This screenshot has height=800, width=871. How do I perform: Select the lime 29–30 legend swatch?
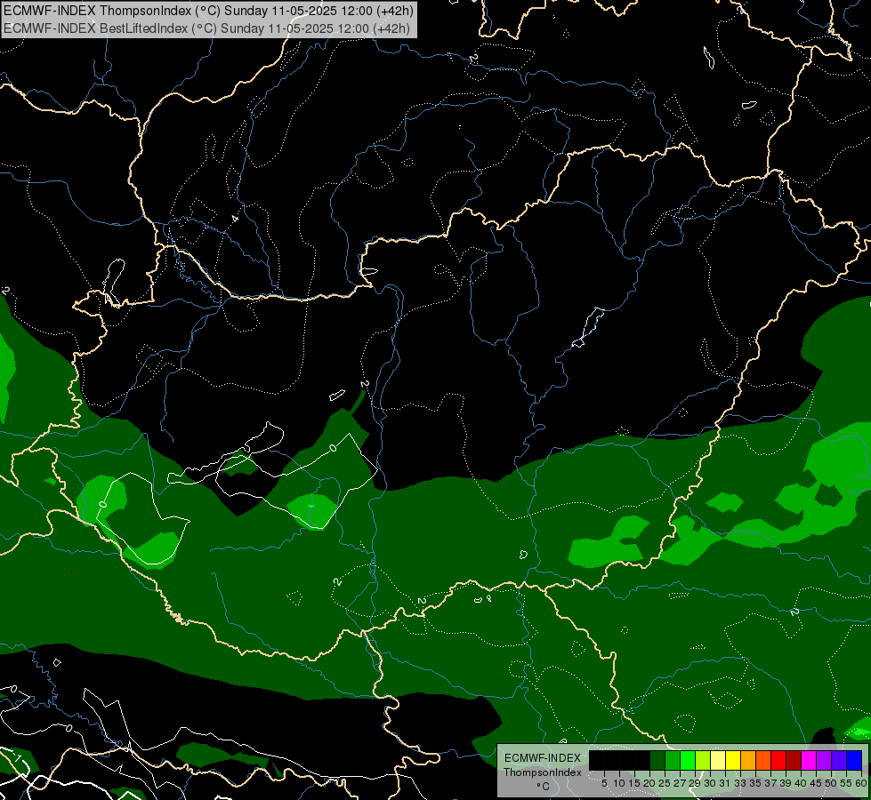[x=703, y=760]
